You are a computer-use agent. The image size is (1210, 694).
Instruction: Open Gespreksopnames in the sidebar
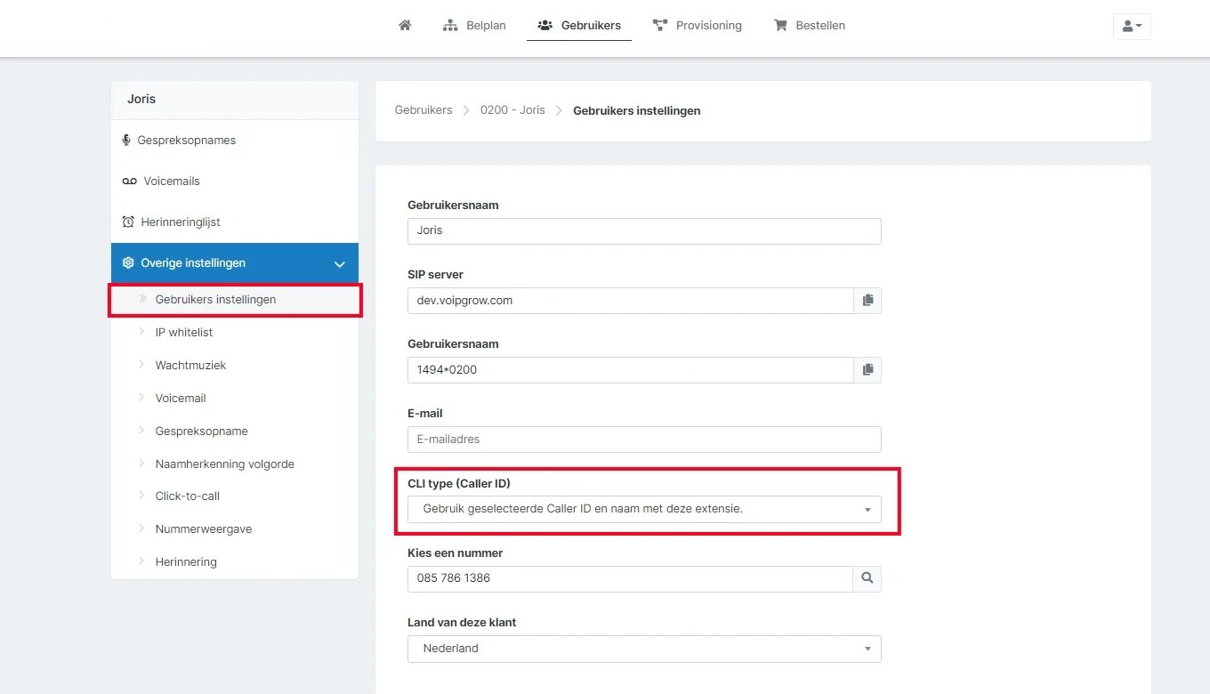point(235,140)
